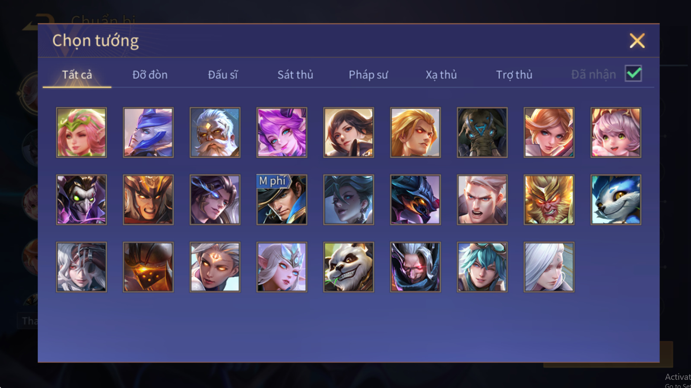Screen dimensions: 691x388
Task: Pick the elephant-masked dark hero
Action: (482, 132)
